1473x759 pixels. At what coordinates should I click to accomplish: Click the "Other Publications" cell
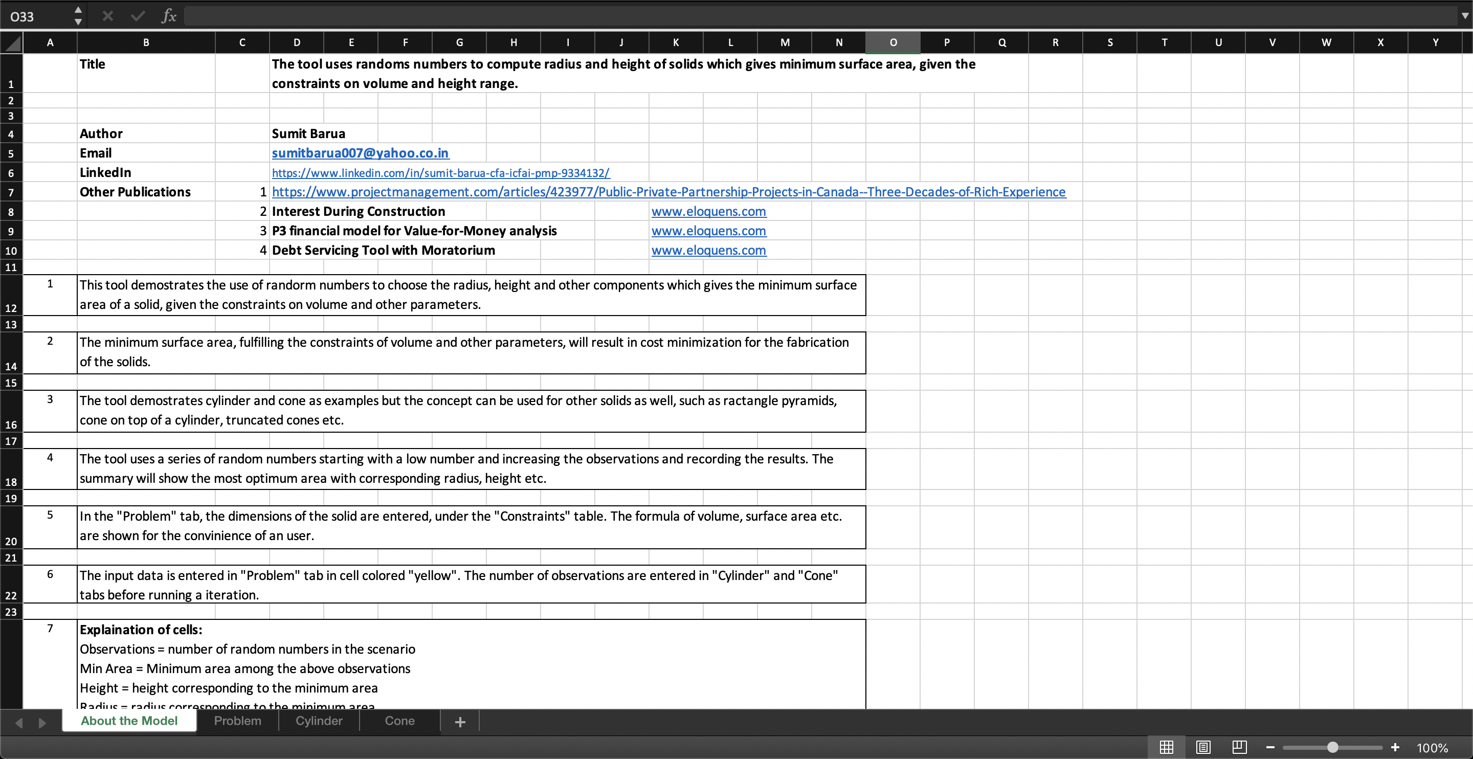(146, 192)
